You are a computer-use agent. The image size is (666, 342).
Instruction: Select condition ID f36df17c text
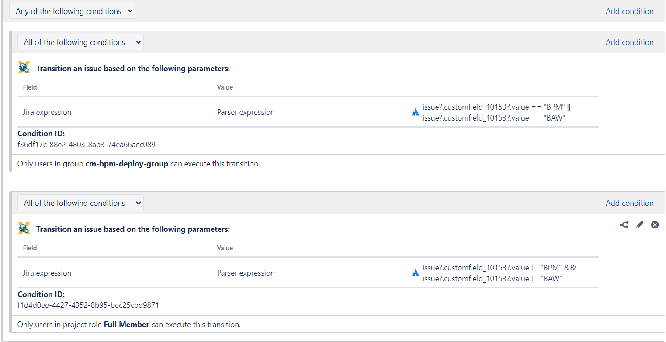[86, 145]
